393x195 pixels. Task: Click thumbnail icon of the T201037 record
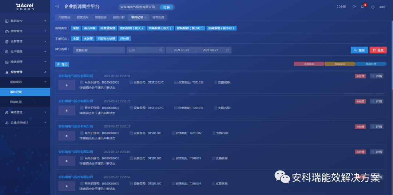67,110
